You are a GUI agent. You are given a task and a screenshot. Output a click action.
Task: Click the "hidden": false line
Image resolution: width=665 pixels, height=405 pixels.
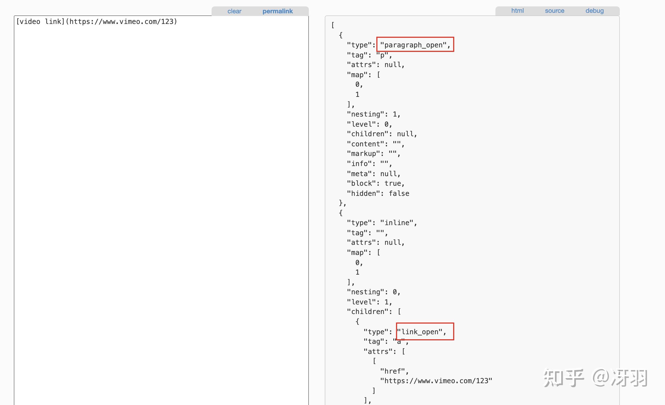(x=378, y=193)
